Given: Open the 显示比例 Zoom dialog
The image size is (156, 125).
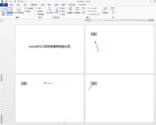Looking at the screenshot, I should tap(50, 11).
